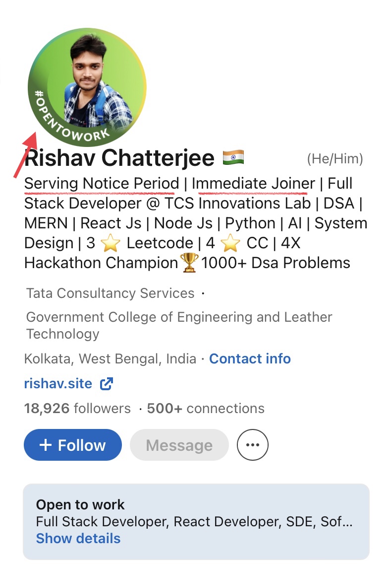This screenshot has height=564, width=389.
Task: Open the Contact info link
Action: (250, 358)
